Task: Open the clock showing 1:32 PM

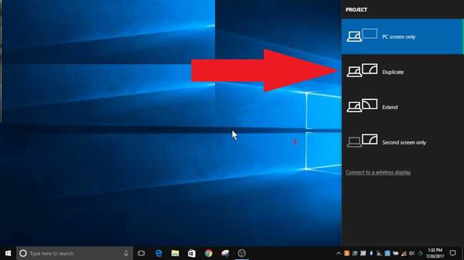Action: (x=435, y=253)
